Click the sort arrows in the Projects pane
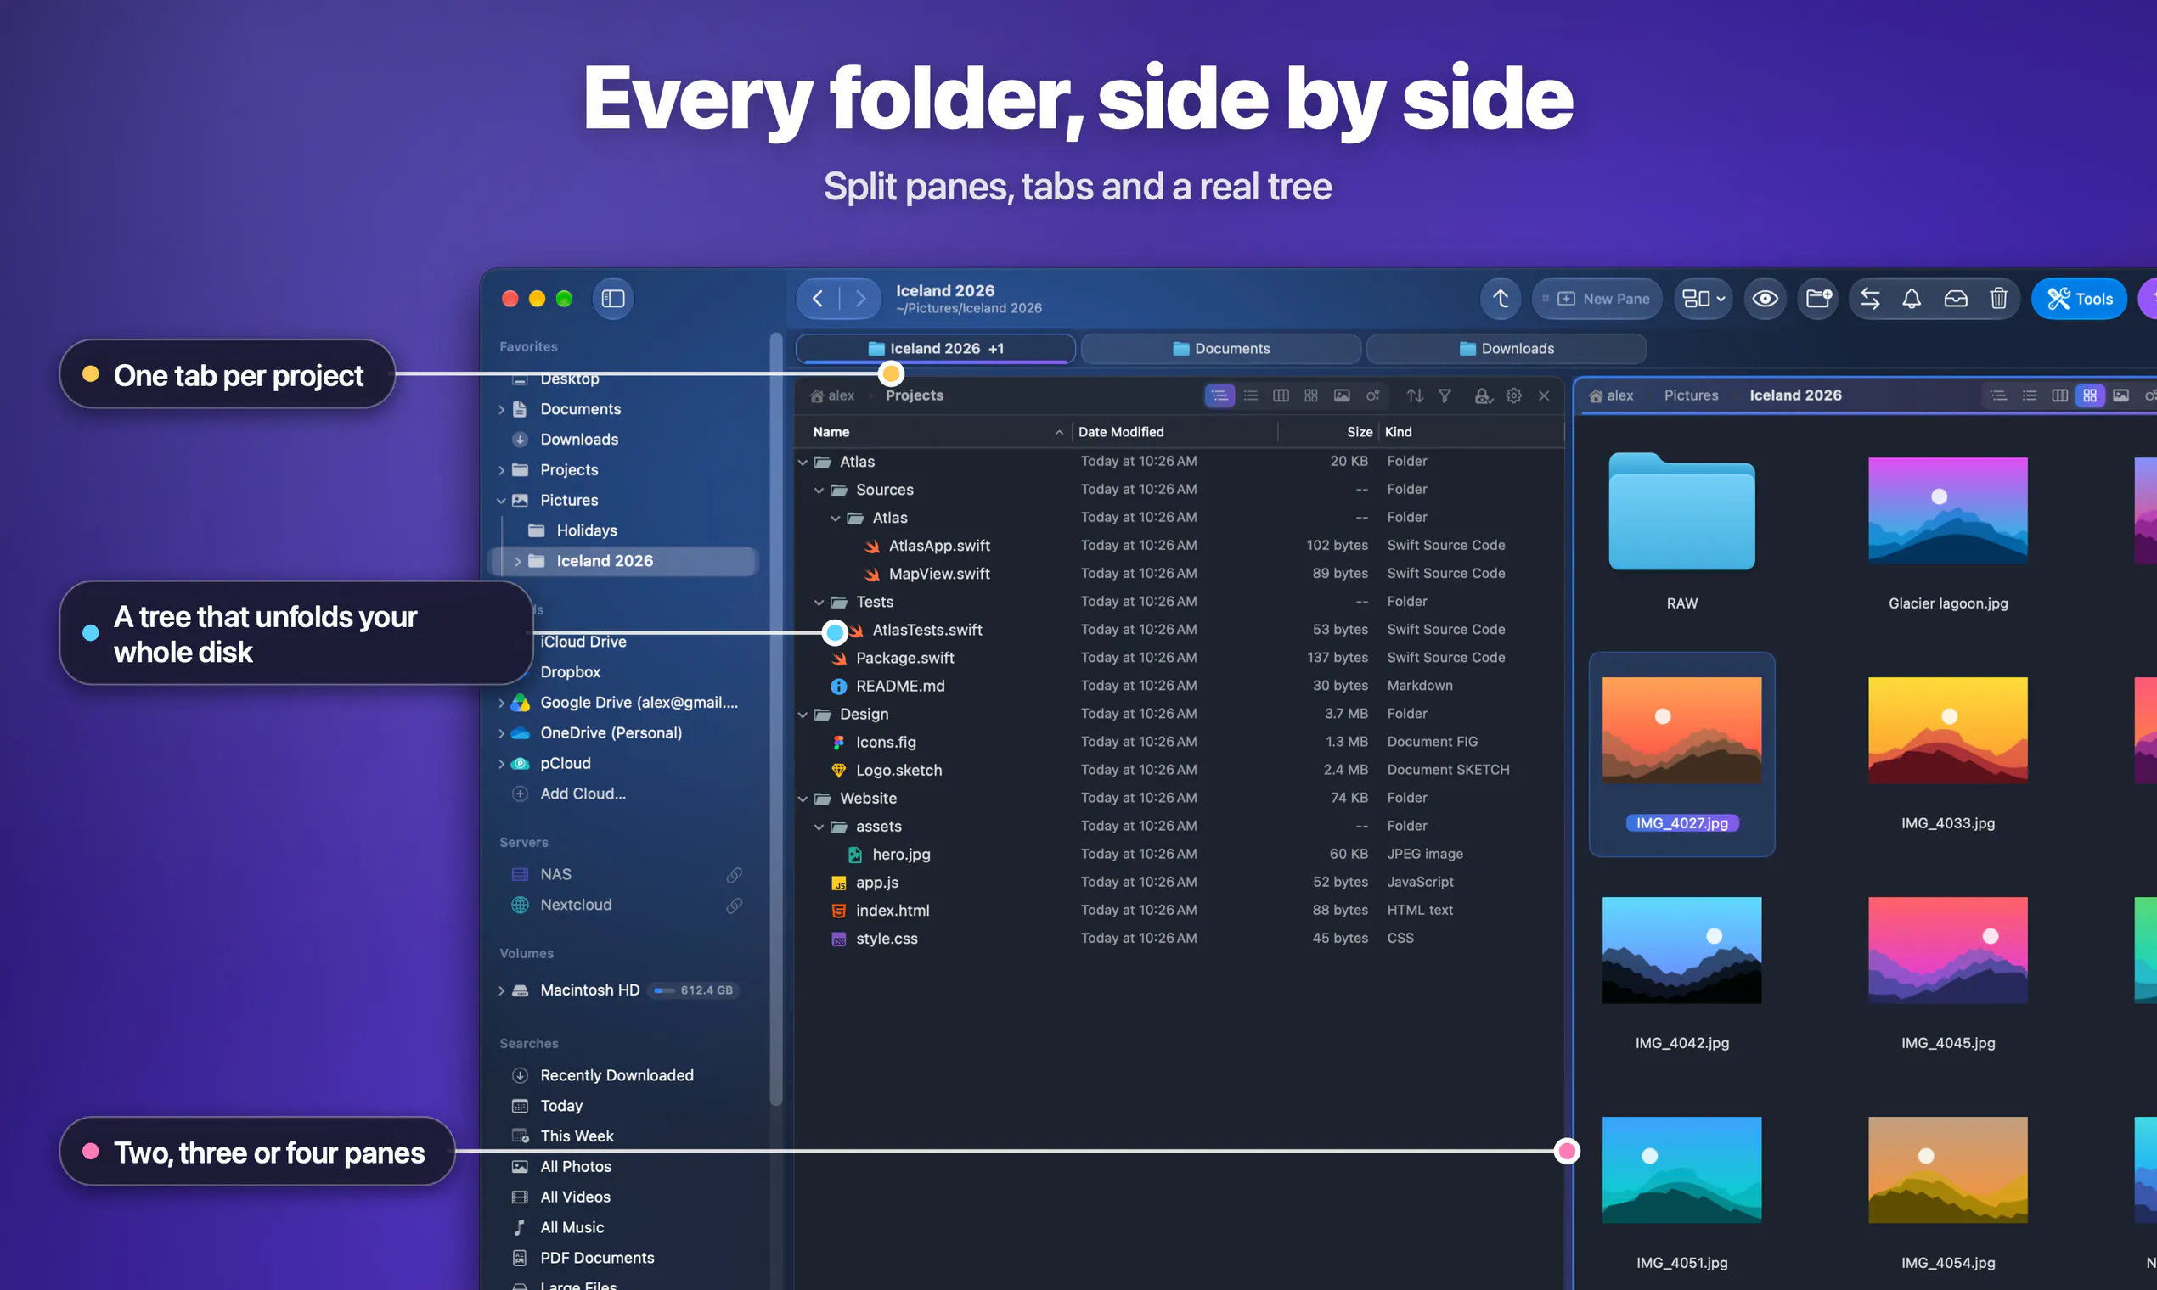 pyautogui.click(x=1415, y=395)
